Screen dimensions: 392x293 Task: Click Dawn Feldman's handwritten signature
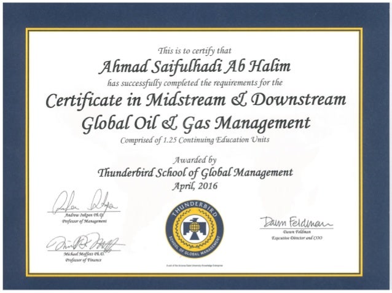[x=296, y=222]
